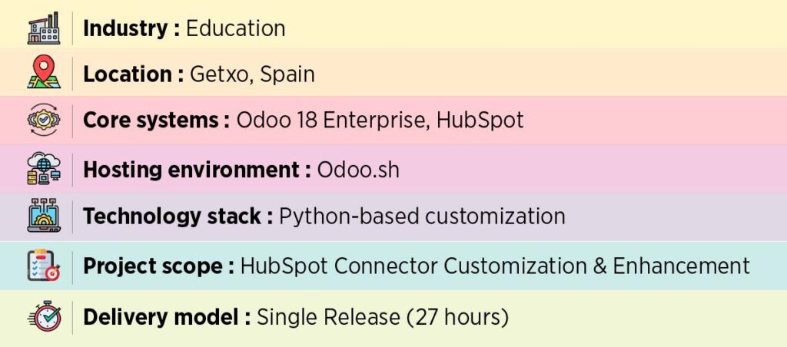Click HubSpot Connector Customization & Enhancement text

[x=495, y=266]
